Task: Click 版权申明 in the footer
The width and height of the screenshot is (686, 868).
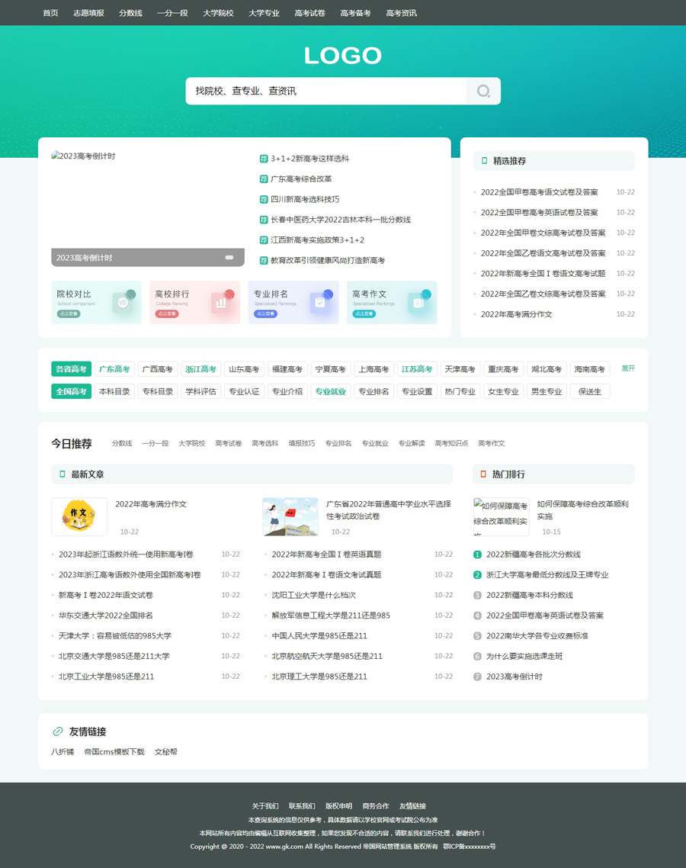Action: pos(338,806)
